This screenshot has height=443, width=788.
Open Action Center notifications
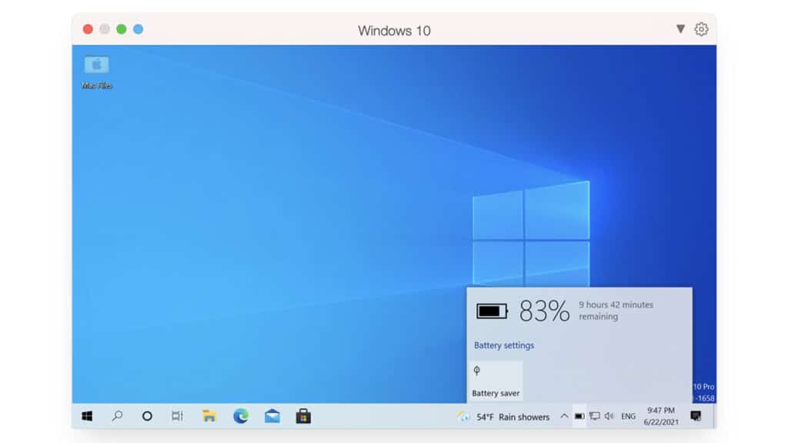696,416
